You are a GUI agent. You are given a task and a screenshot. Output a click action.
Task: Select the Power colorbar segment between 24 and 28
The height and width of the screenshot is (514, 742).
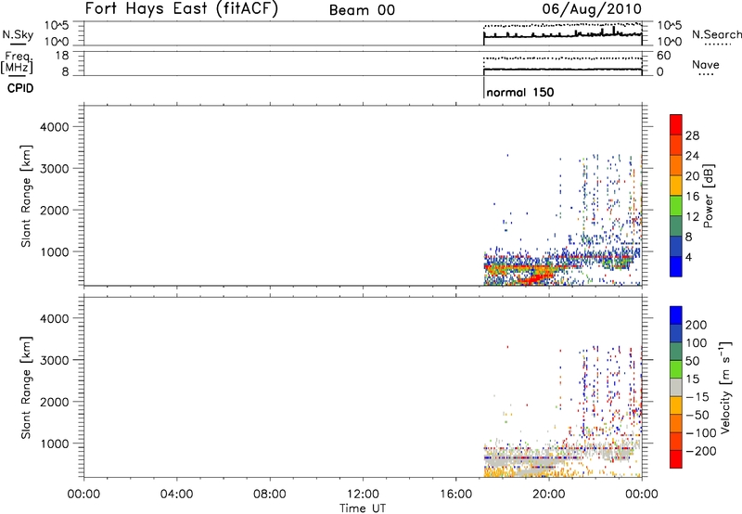pos(676,145)
